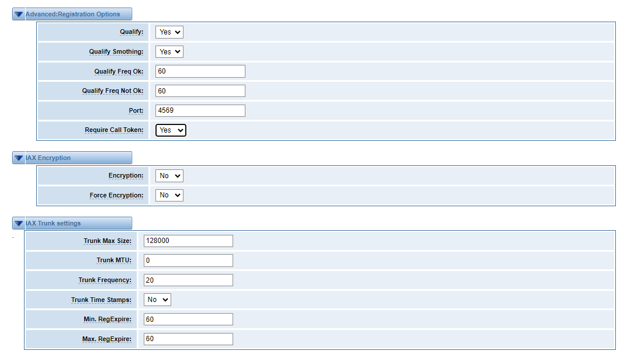Click the Qualify Freq Ok label

pos(119,71)
